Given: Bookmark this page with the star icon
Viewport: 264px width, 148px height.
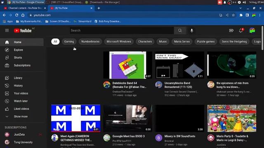Looking at the screenshot, I should click(233, 15).
